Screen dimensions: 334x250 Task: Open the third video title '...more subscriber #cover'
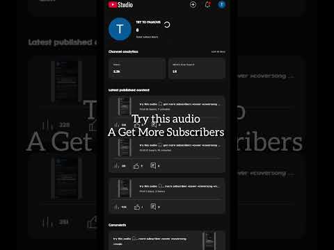tap(180, 186)
